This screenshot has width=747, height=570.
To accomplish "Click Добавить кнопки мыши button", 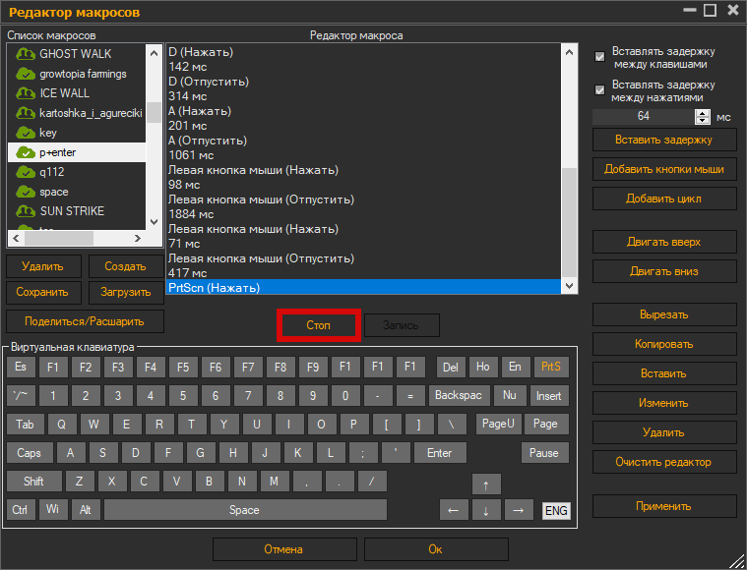I will coord(664,169).
